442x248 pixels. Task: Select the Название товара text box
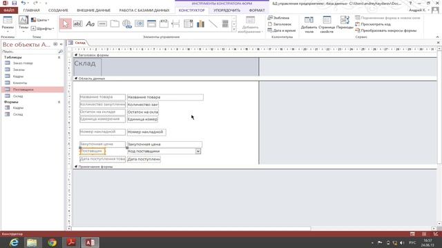(x=165, y=97)
